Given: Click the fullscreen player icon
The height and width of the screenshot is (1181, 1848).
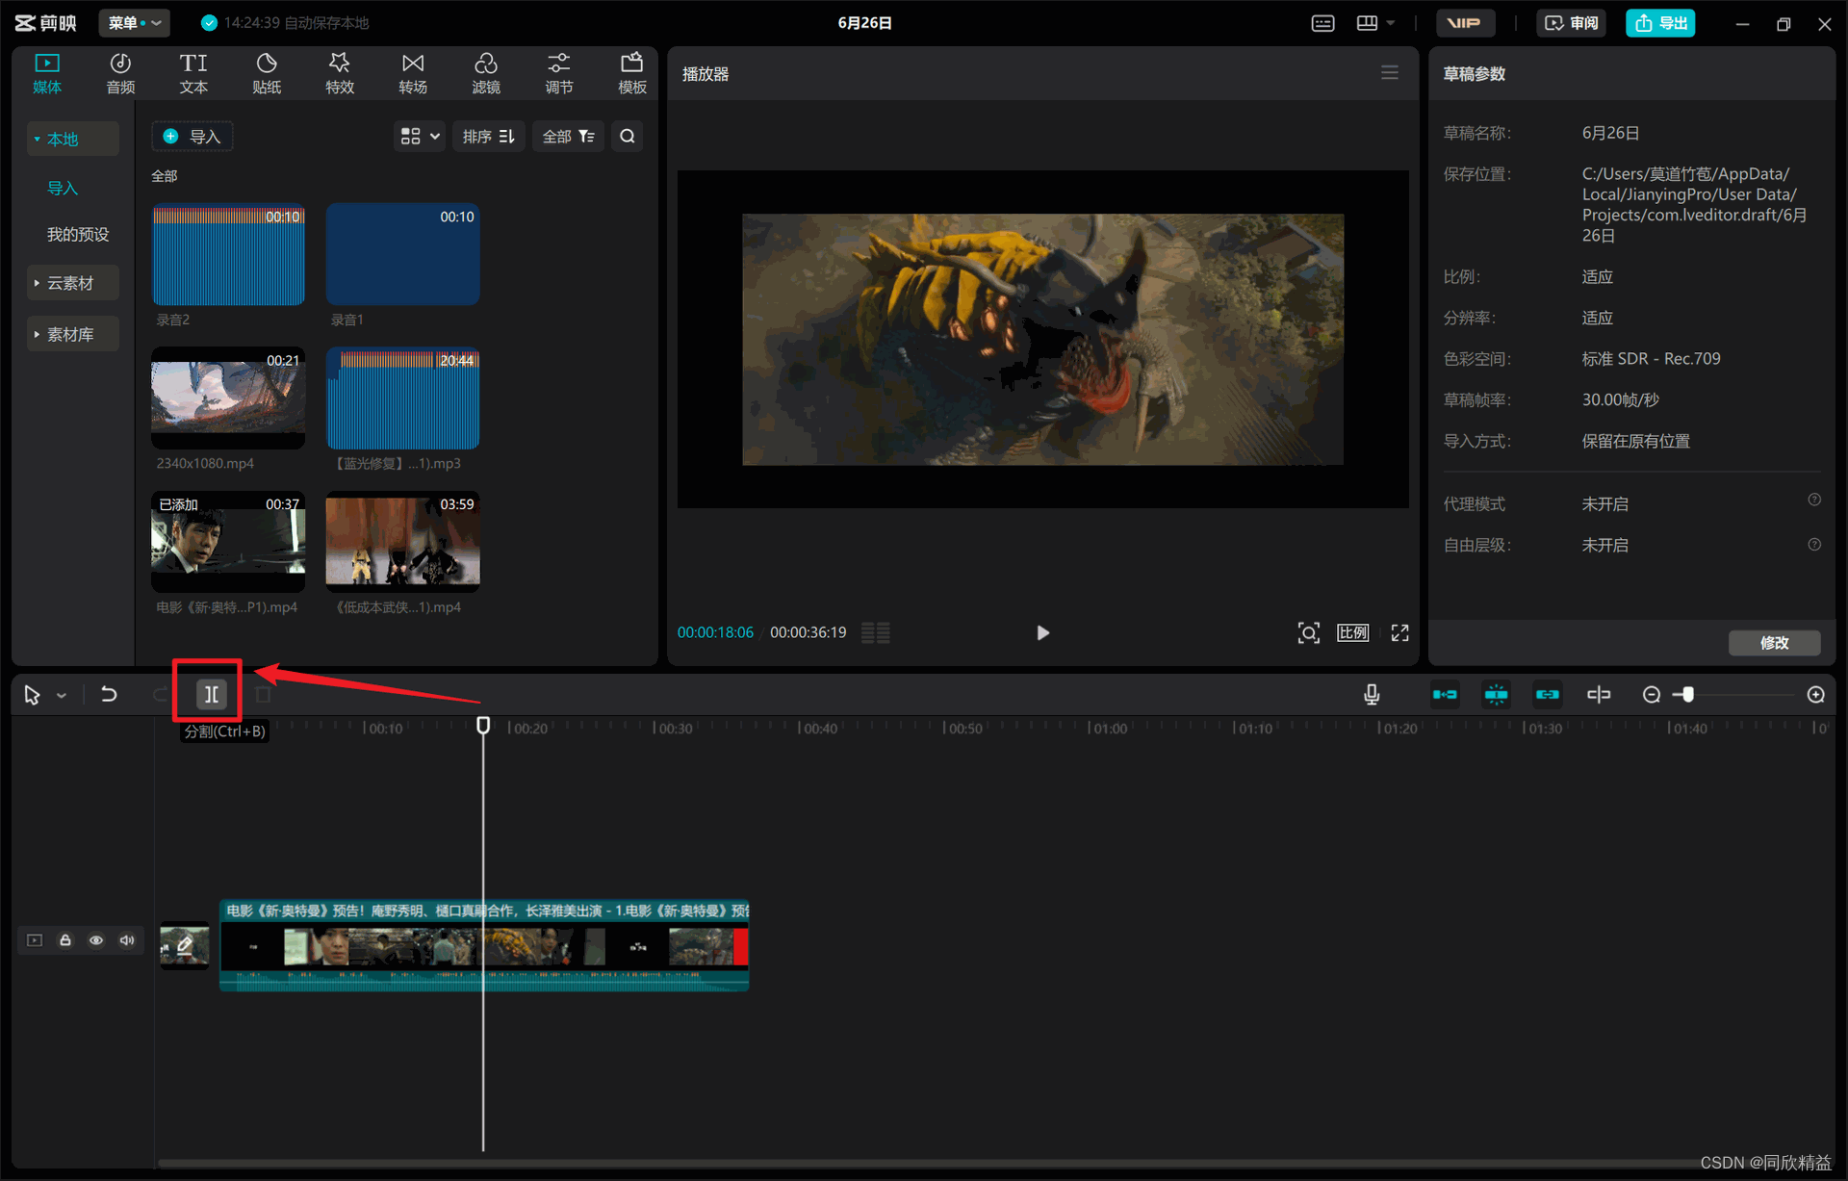Looking at the screenshot, I should coord(1399,632).
